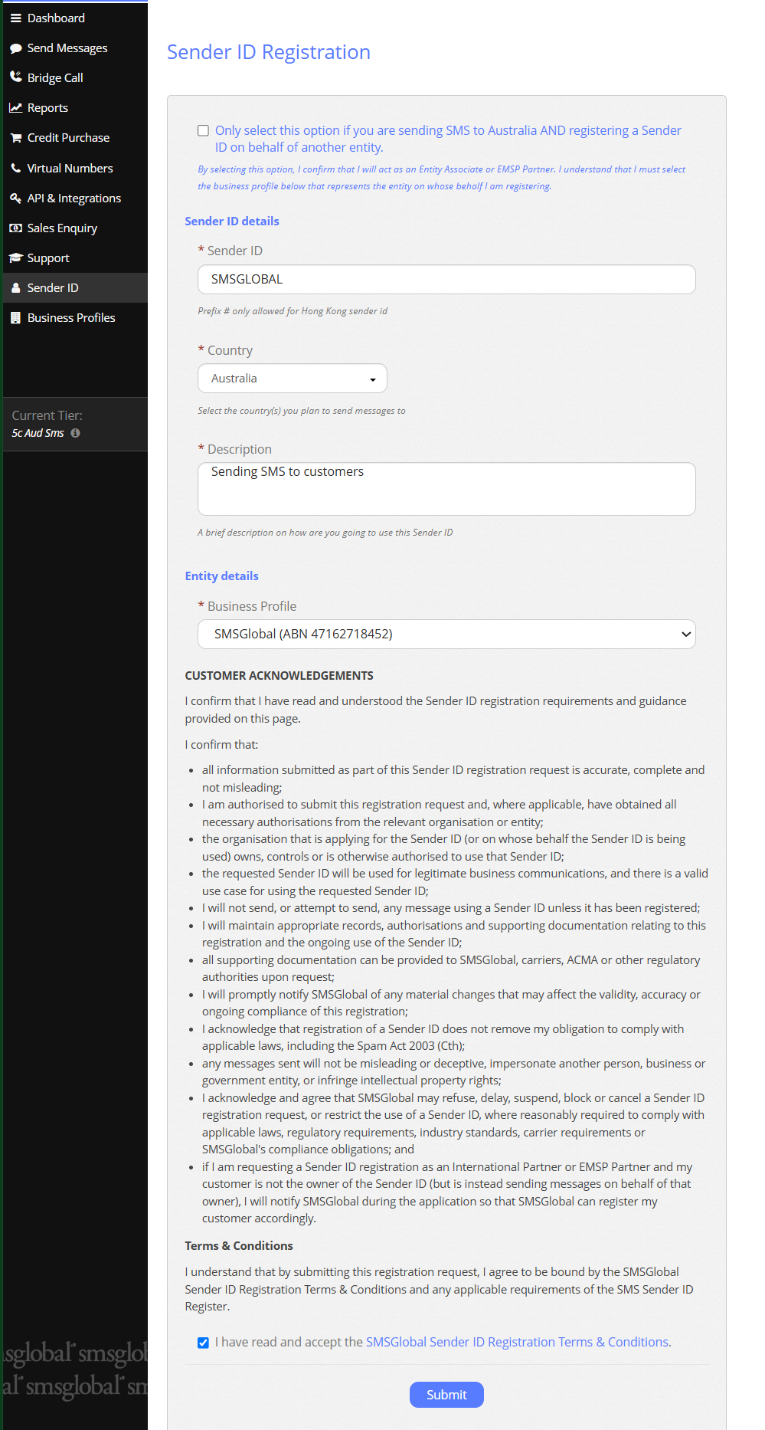Click the Business Profiles building icon
This screenshot has width=765, height=1430.
click(x=15, y=318)
